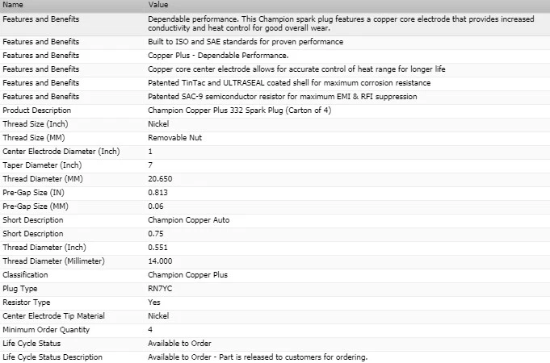Select the 'Thread Diameter (MM)' name cell
Image resolution: width=550 pixels, height=363 pixels.
coord(43,179)
